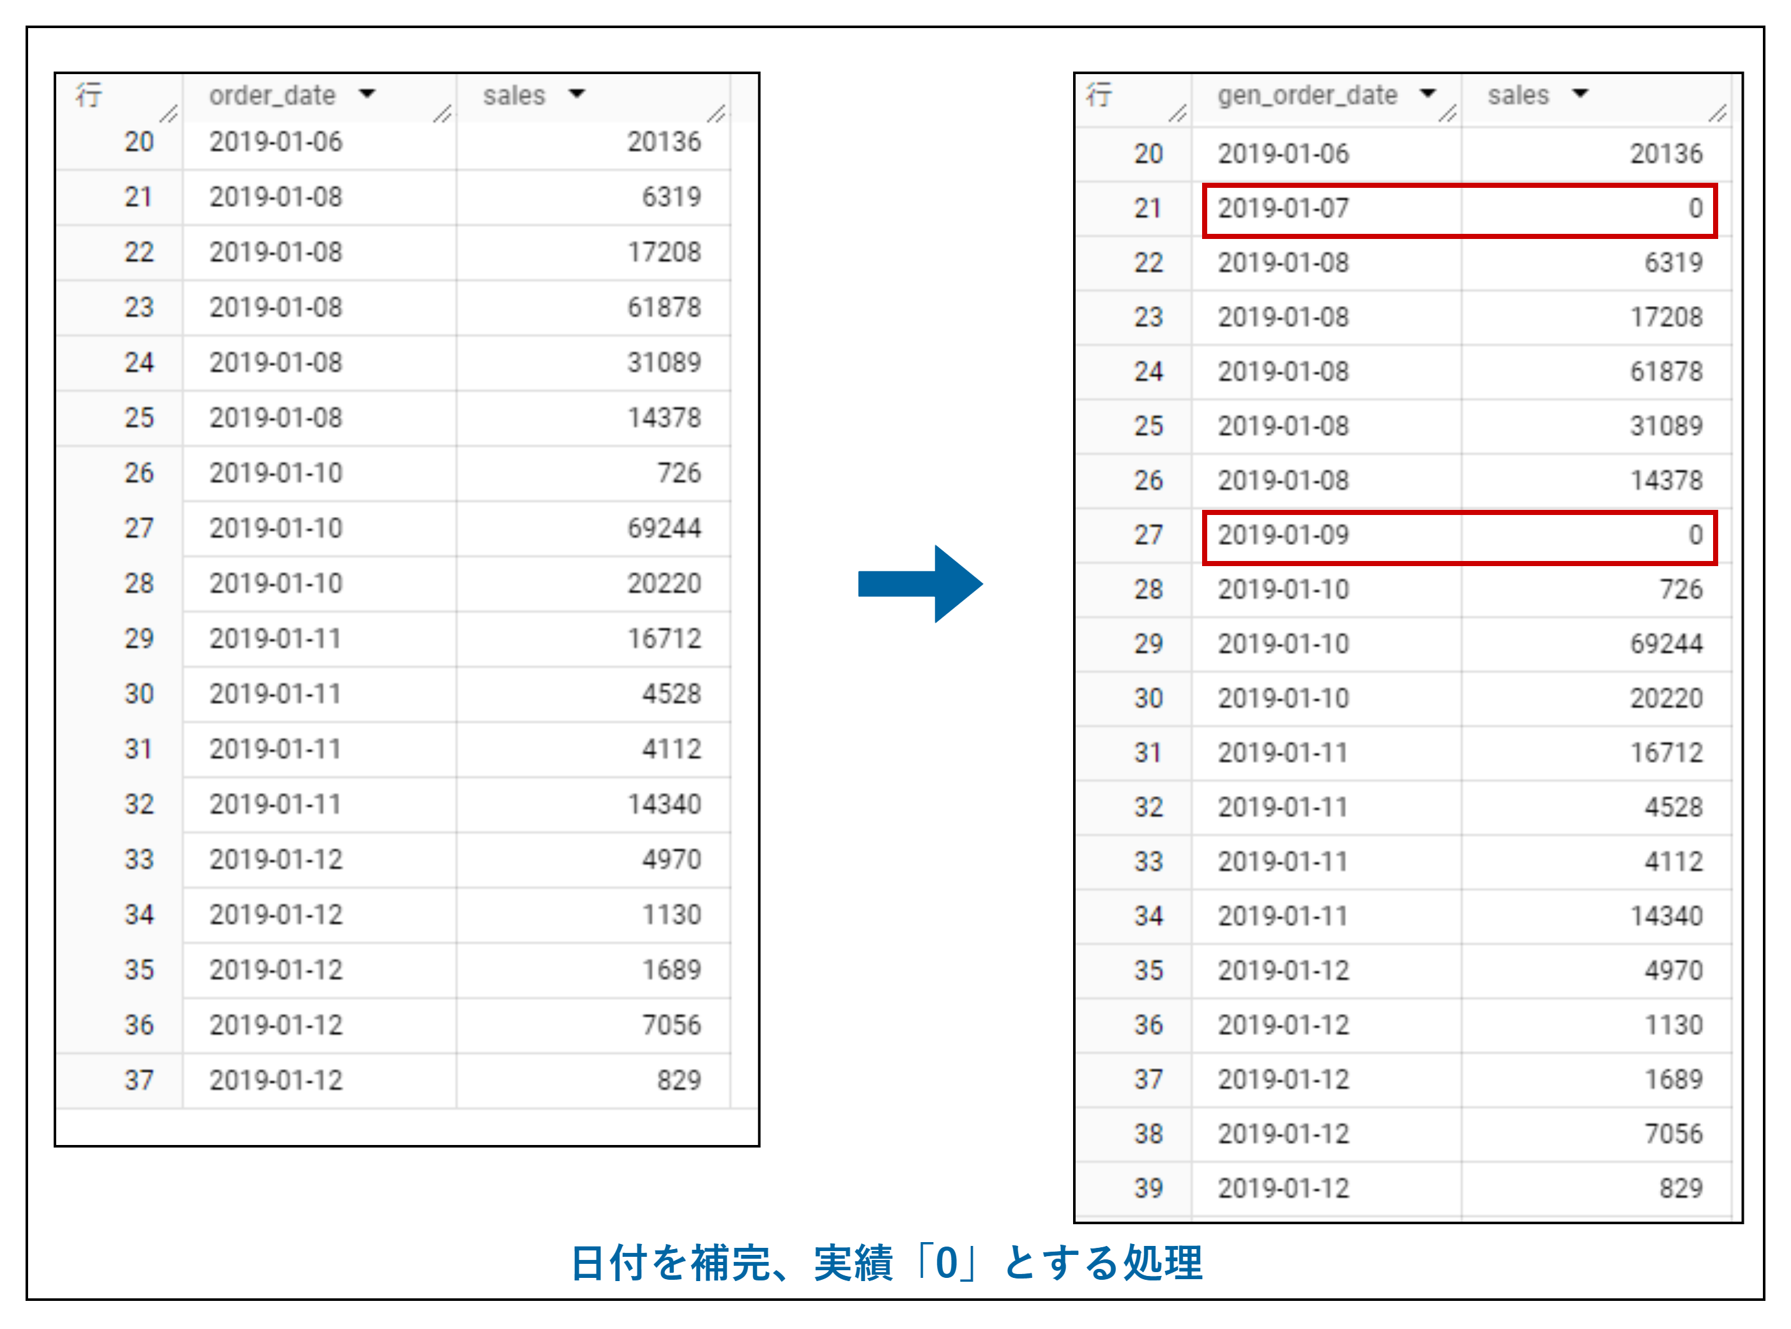Select right table sales value 20220

(1666, 698)
